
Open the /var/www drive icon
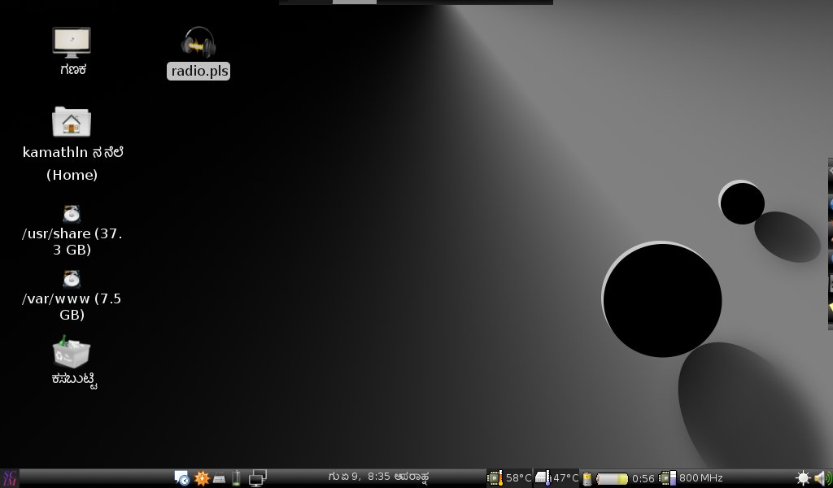click(x=72, y=279)
